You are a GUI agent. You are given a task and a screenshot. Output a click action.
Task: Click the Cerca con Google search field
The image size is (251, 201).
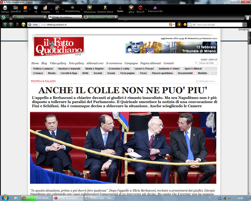219,25
